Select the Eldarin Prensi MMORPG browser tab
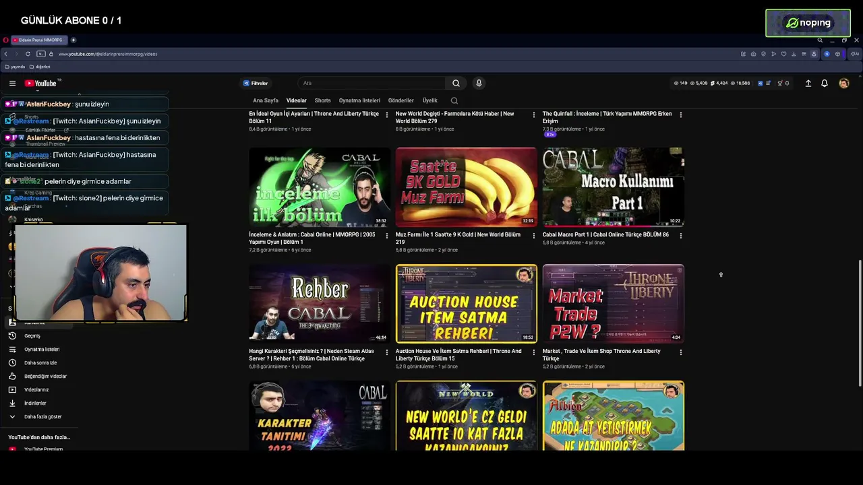 click(40, 40)
